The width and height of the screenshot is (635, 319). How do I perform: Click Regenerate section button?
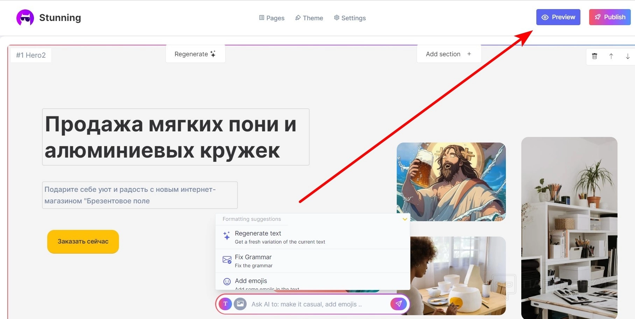pyautogui.click(x=195, y=54)
